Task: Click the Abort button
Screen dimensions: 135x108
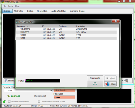Action: pyautogui.click(x=110, y=78)
